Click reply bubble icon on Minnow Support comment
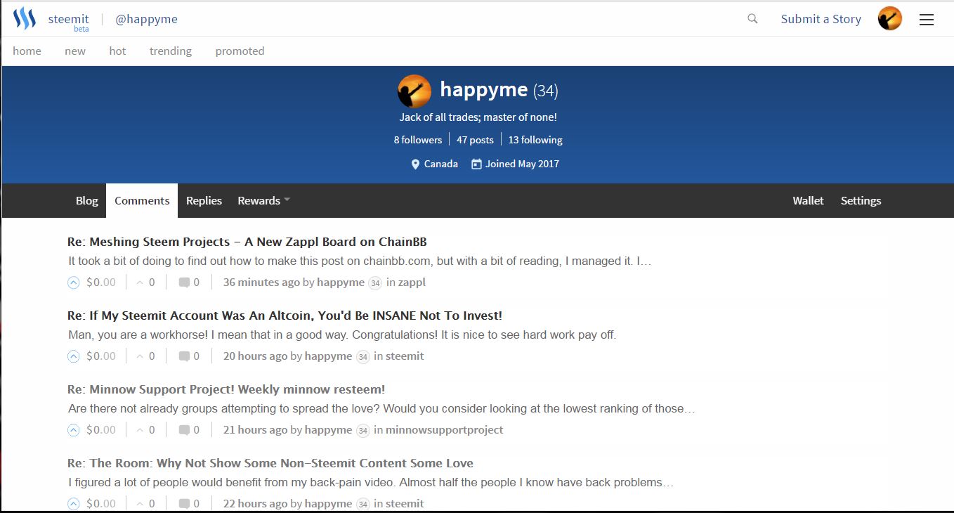 tap(184, 430)
